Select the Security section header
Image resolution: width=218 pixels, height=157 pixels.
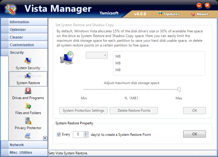coord(24,52)
